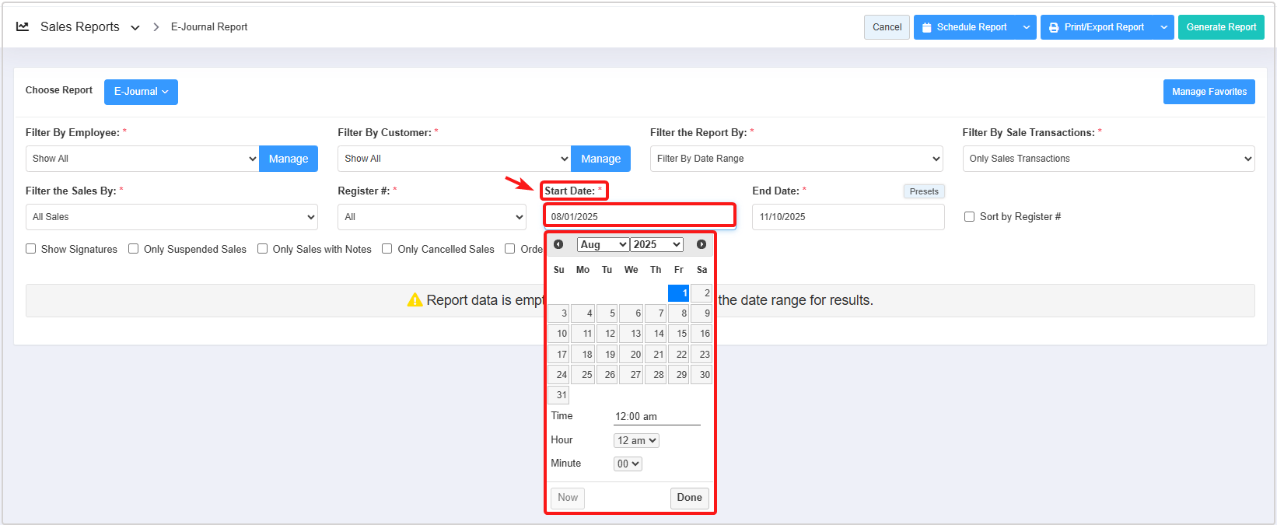Select August 15 in the calendar

coord(679,334)
